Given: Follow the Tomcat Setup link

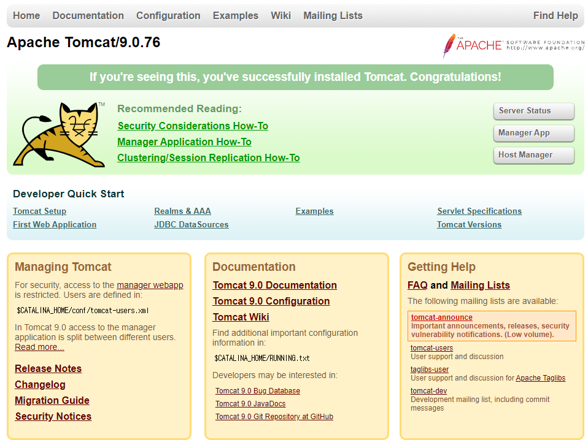Looking at the screenshot, I should 39,211.
